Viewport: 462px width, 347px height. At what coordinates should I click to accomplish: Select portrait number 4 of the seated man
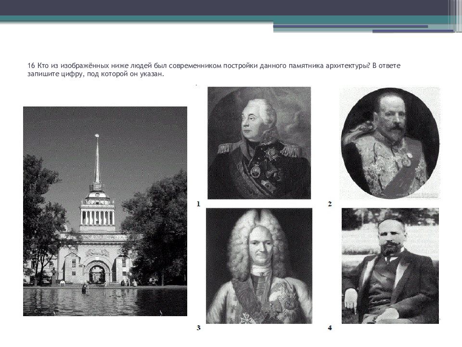(x=390, y=266)
